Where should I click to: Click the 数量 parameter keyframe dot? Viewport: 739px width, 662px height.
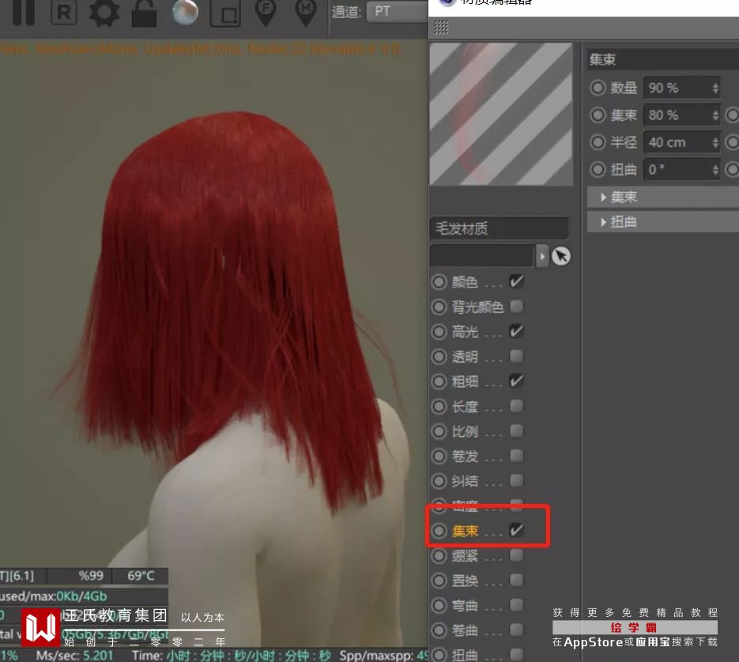click(x=598, y=88)
